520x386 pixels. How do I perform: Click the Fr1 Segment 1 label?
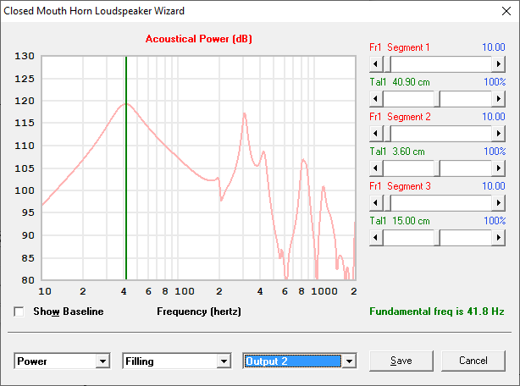(x=400, y=47)
